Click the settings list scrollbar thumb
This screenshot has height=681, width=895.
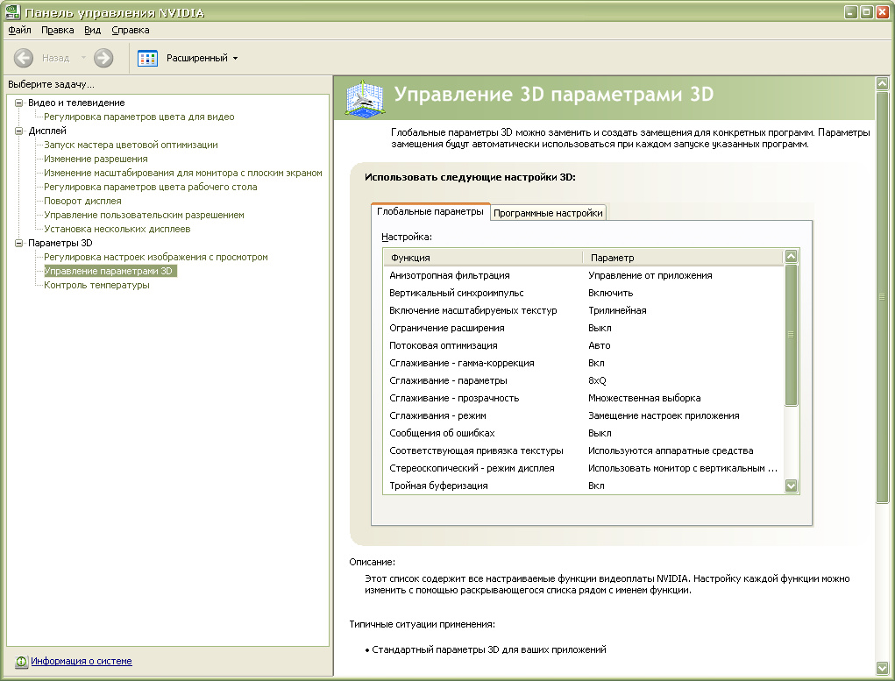(791, 335)
